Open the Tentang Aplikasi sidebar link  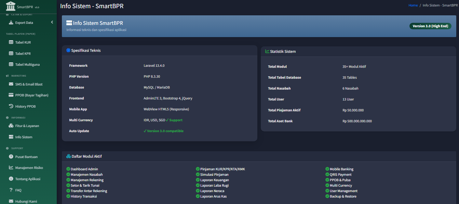[28, 179]
